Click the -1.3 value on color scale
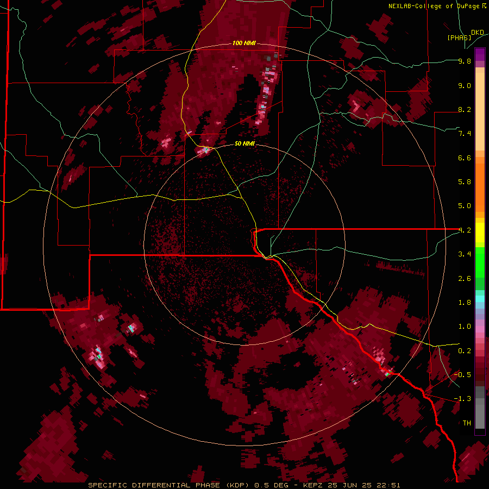Image resolution: width=489 pixels, height=489 pixels. [x=462, y=399]
